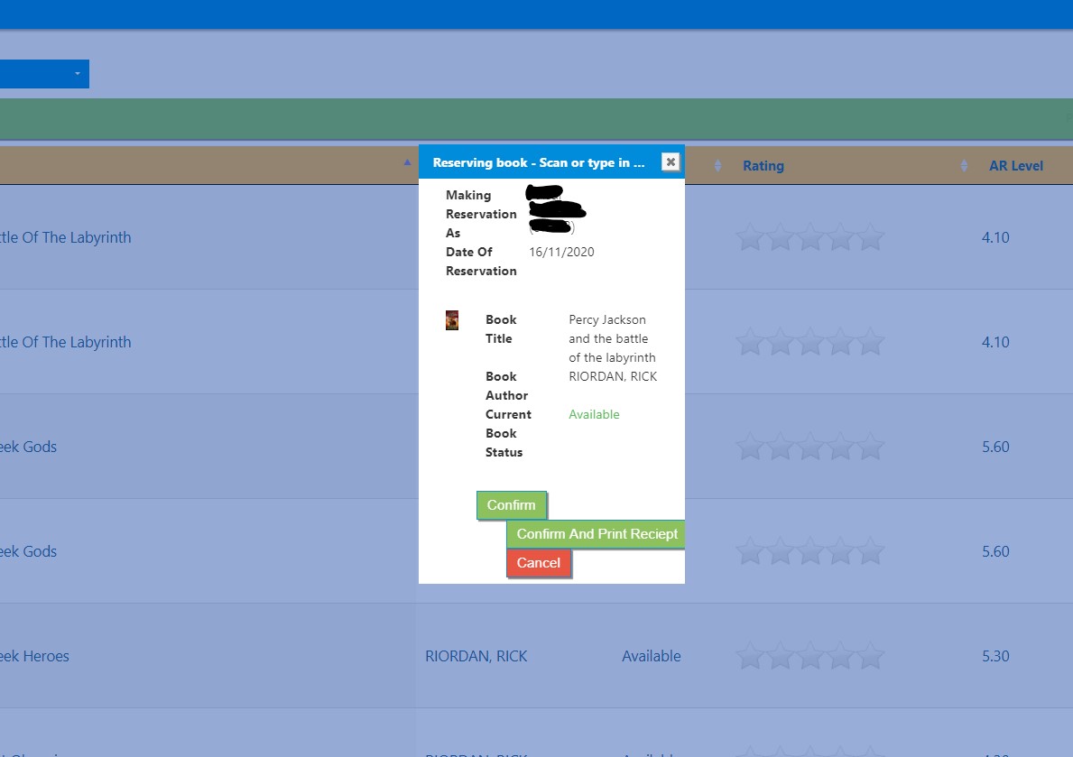This screenshot has height=757, width=1073.
Task: Click the 'Book Title' label
Action: pyautogui.click(x=501, y=328)
